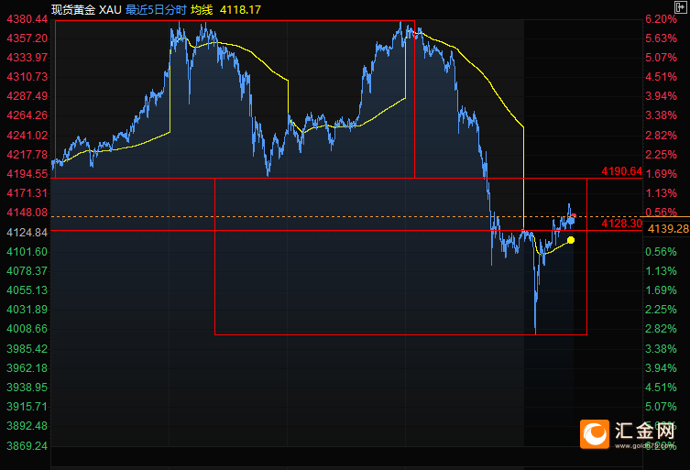Click the 3869.24 price axis label
The image size is (690, 470).
[27, 446]
